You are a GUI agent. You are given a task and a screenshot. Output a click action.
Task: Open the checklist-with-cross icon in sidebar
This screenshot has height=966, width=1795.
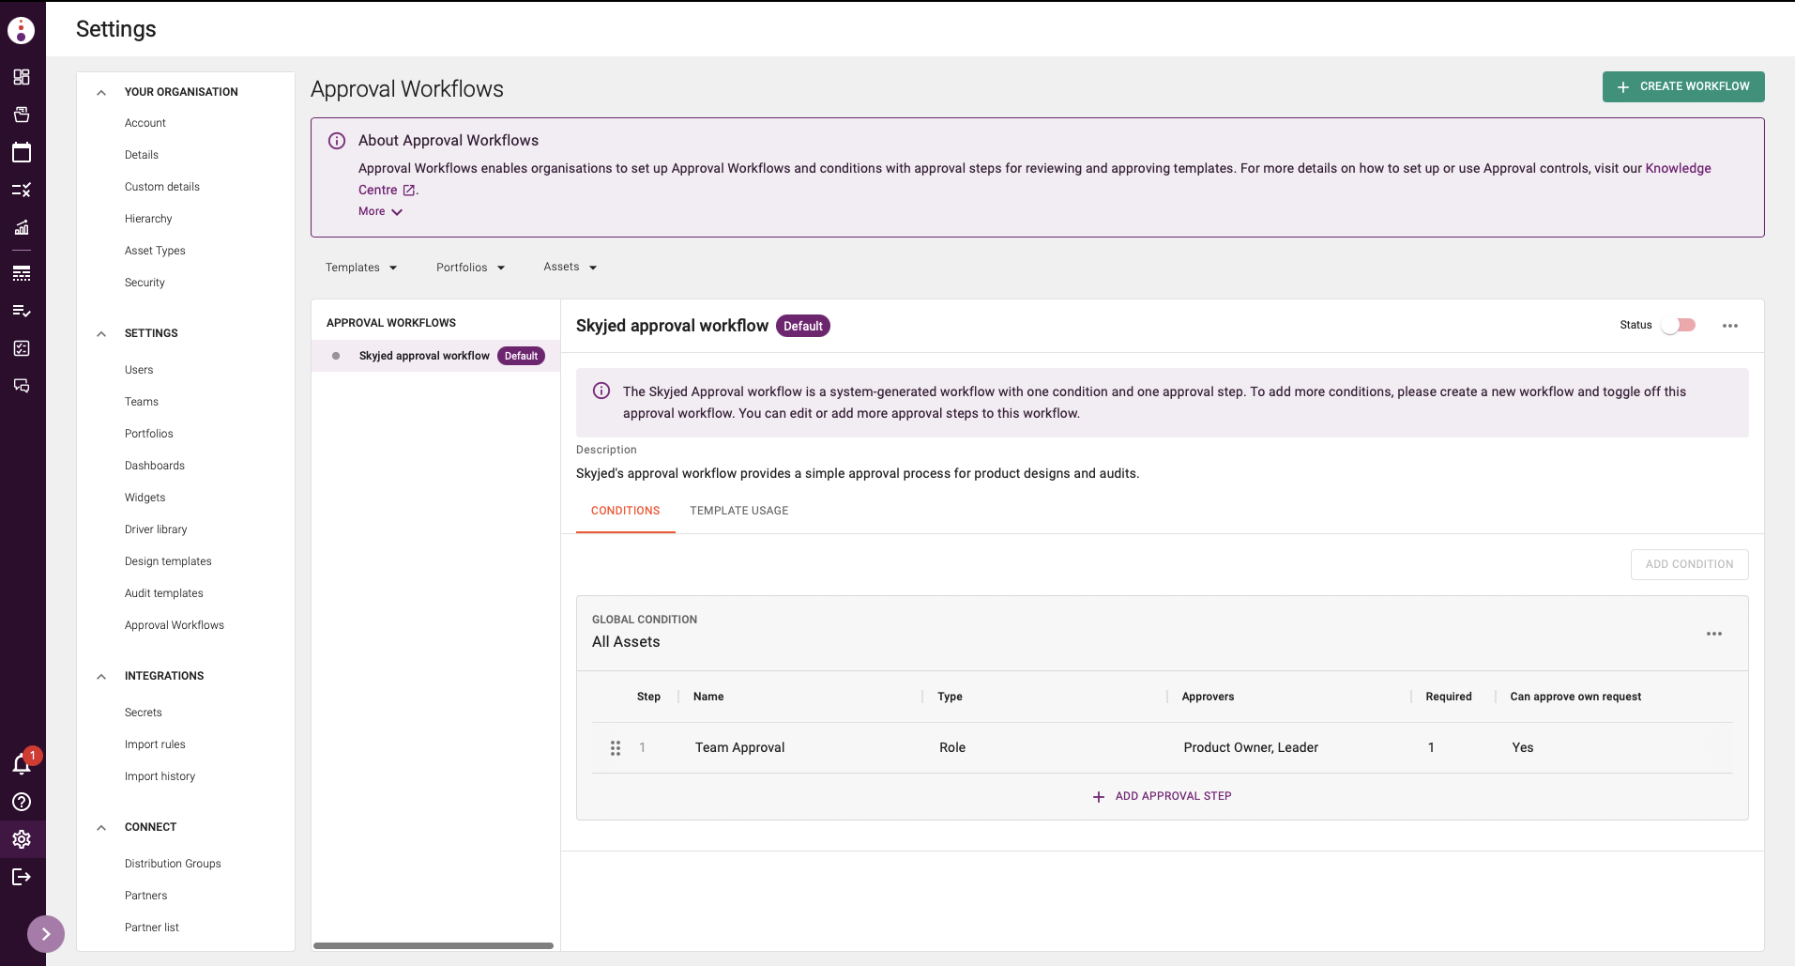22,190
